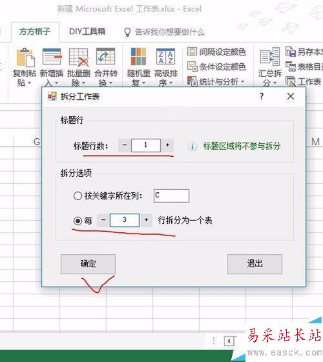Expand the 合并转换 dropdown arrow
323x362 pixels.
click(110, 83)
